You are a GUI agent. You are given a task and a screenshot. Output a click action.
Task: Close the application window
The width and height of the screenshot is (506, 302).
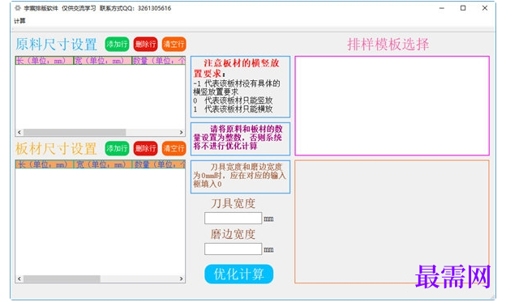click(485, 8)
